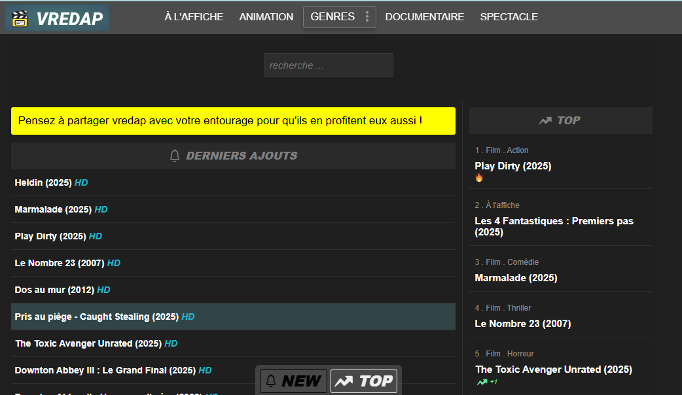
Task: Click the VREDAP clapperboard logo icon
Action: (x=20, y=18)
